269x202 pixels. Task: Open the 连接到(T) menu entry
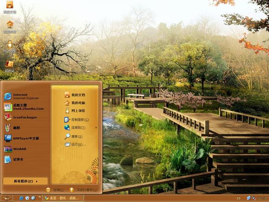point(75,128)
